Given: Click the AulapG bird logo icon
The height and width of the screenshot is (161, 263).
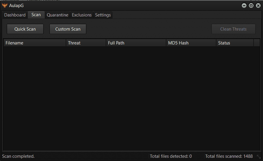Looking at the screenshot, I should pyautogui.click(x=5, y=5).
